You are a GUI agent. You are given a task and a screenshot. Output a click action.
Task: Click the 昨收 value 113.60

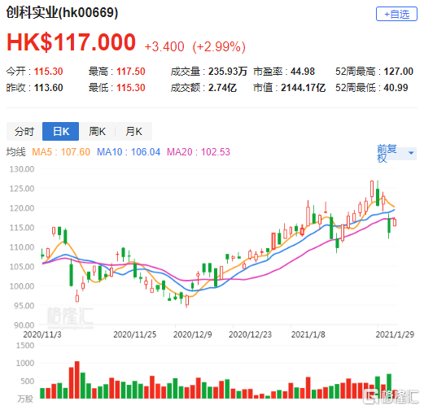point(48,88)
